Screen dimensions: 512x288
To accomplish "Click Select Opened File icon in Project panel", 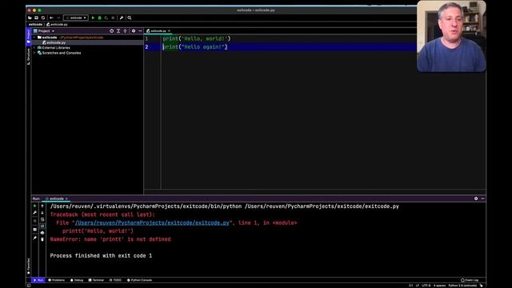I will (112, 31).
